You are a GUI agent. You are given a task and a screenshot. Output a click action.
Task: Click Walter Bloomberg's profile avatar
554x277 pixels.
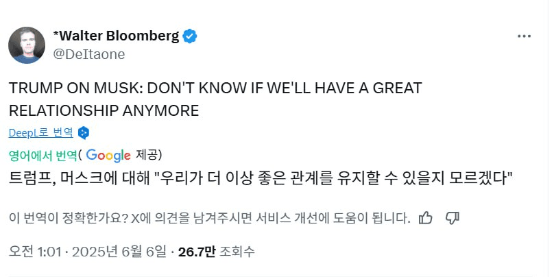point(27,45)
